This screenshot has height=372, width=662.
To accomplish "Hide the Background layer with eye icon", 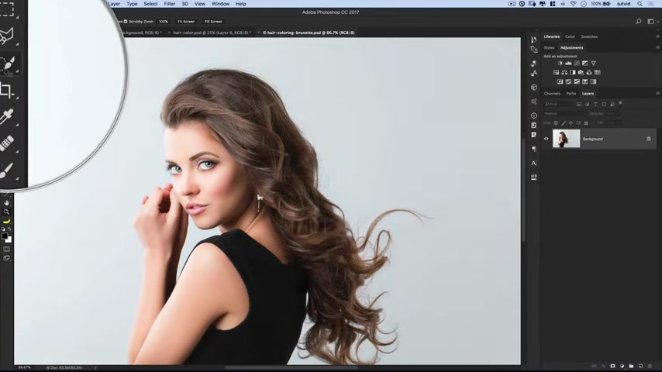I will tap(546, 139).
